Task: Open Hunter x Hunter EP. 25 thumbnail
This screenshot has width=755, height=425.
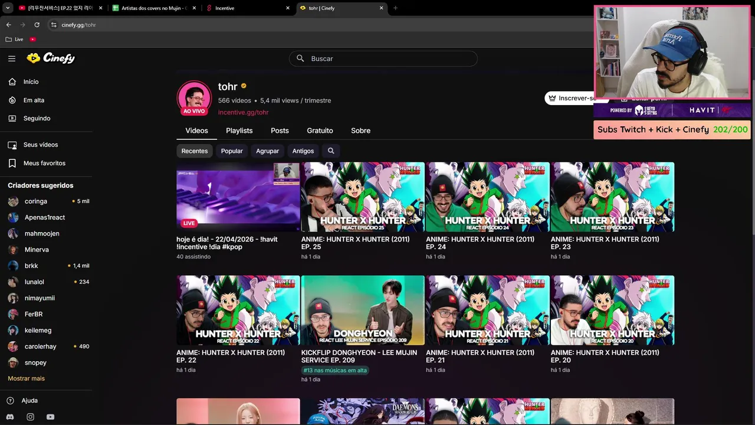Action: pyautogui.click(x=363, y=197)
